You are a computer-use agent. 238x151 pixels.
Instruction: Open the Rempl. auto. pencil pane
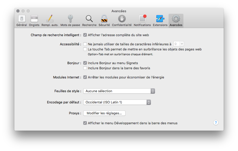click(50, 21)
